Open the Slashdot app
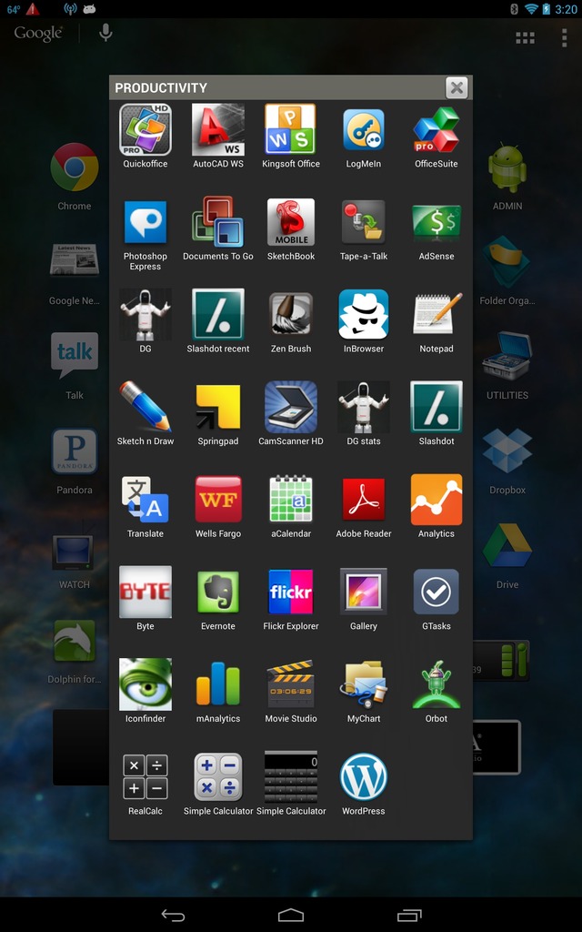This screenshot has height=932, width=582. point(436,407)
